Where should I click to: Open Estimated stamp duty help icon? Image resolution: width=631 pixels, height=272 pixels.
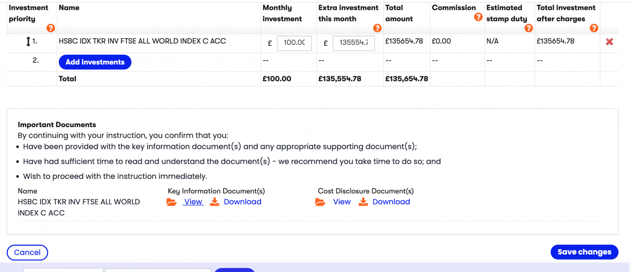click(x=529, y=28)
